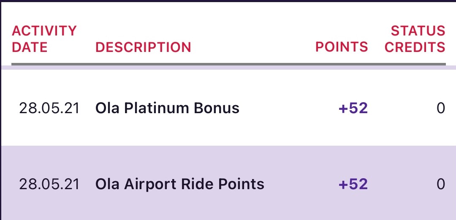456x220 pixels.
Task: Select the Description column header
Action: [x=143, y=47]
